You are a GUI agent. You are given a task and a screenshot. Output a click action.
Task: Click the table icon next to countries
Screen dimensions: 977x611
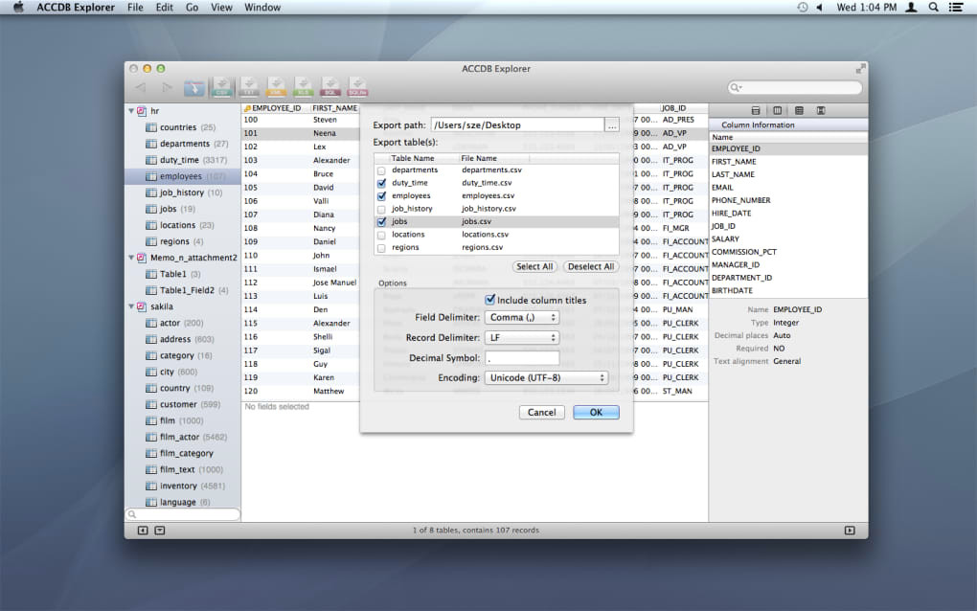click(150, 127)
